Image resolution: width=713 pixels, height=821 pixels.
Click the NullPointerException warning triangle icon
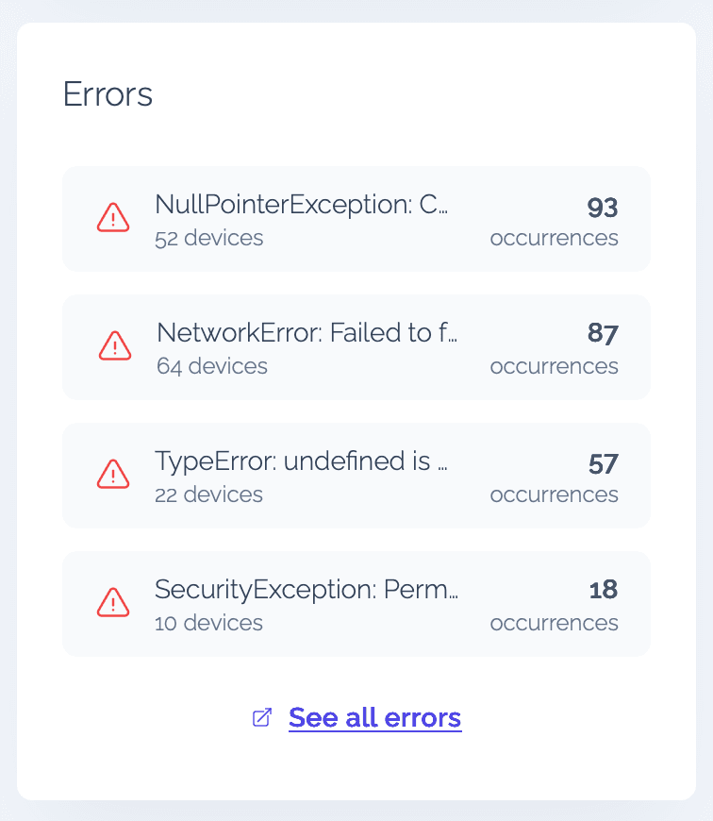tap(113, 218)
